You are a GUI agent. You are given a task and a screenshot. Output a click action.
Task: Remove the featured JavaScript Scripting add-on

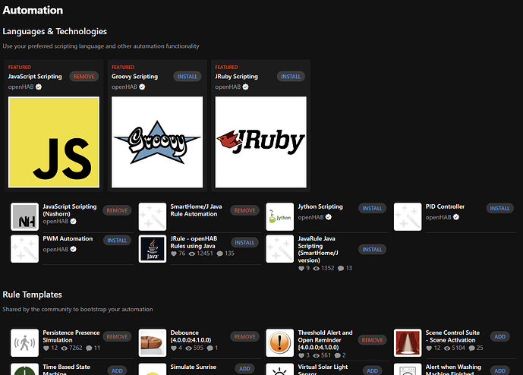(83, 77)
